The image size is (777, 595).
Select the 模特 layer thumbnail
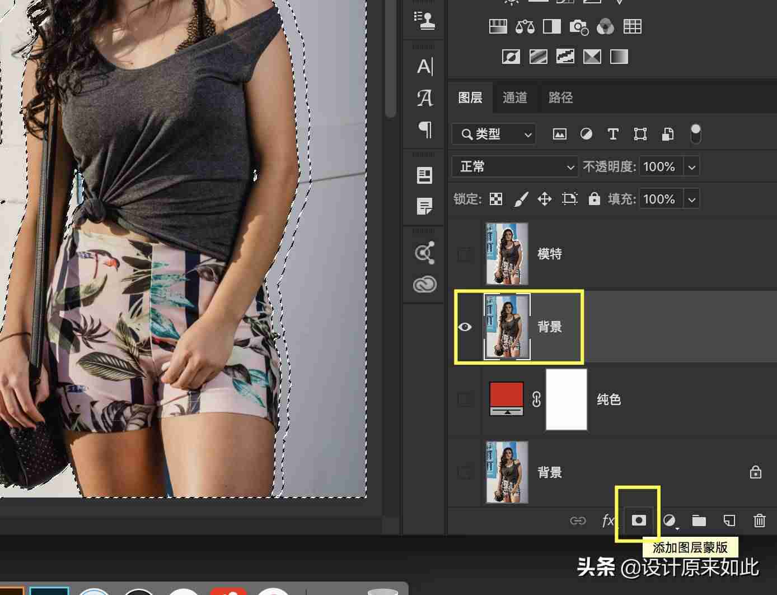[x=507, y=254]
